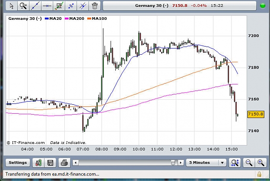Click the -0.04% change in header

click(x=199, y=6)
